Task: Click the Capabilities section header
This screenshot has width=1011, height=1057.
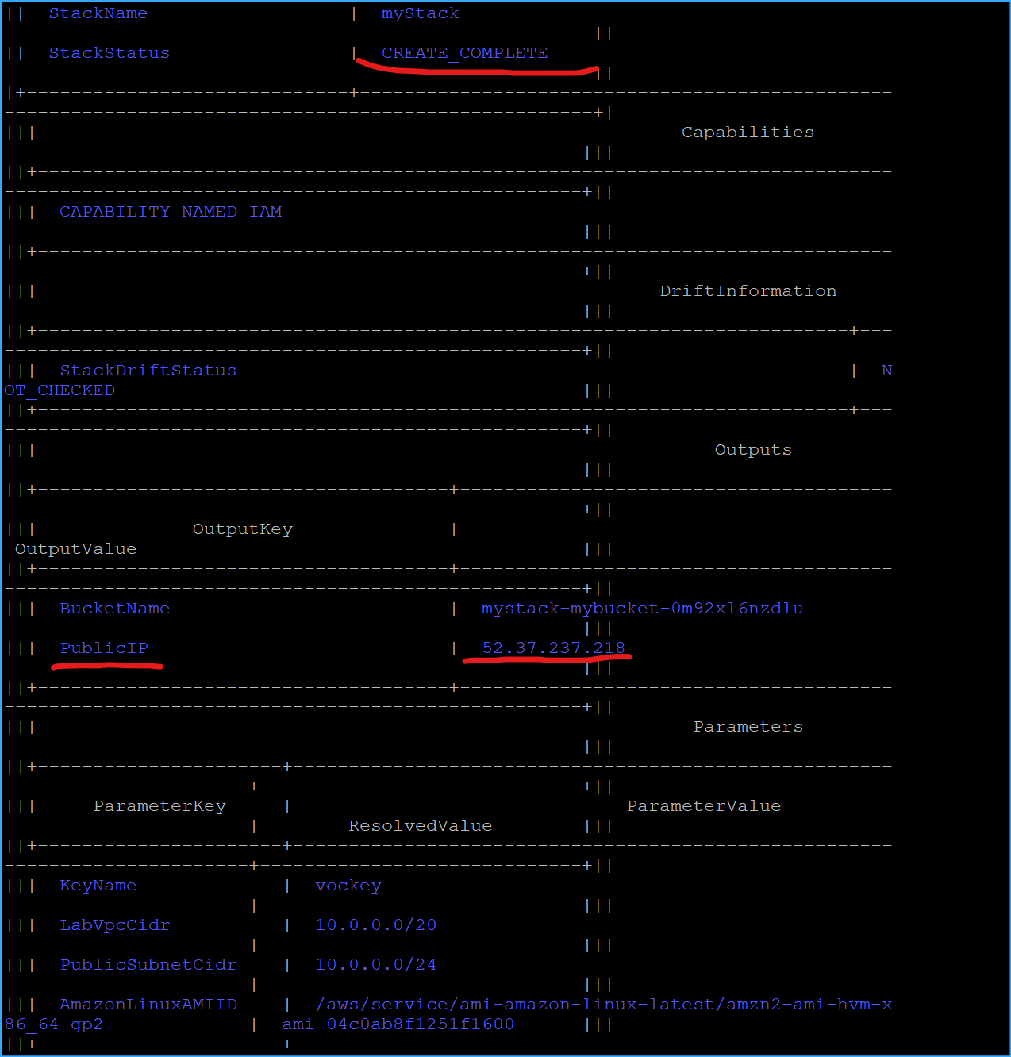Action: pos(747,132)
